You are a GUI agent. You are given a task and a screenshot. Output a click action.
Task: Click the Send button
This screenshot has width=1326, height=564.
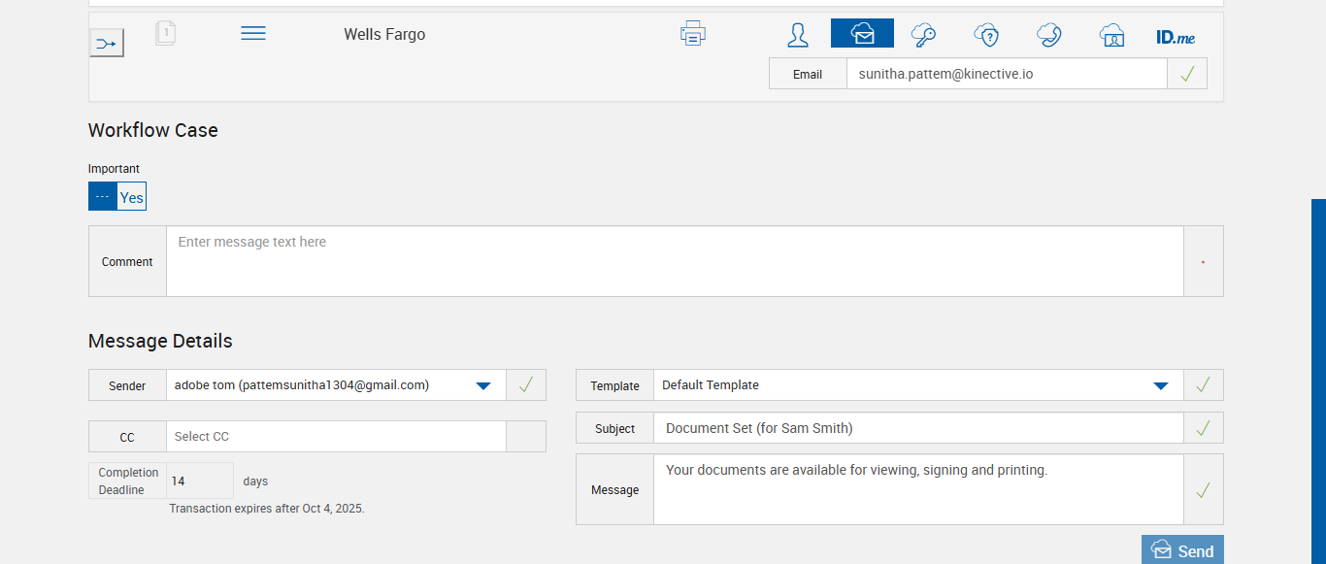[x=1182, y=550]
